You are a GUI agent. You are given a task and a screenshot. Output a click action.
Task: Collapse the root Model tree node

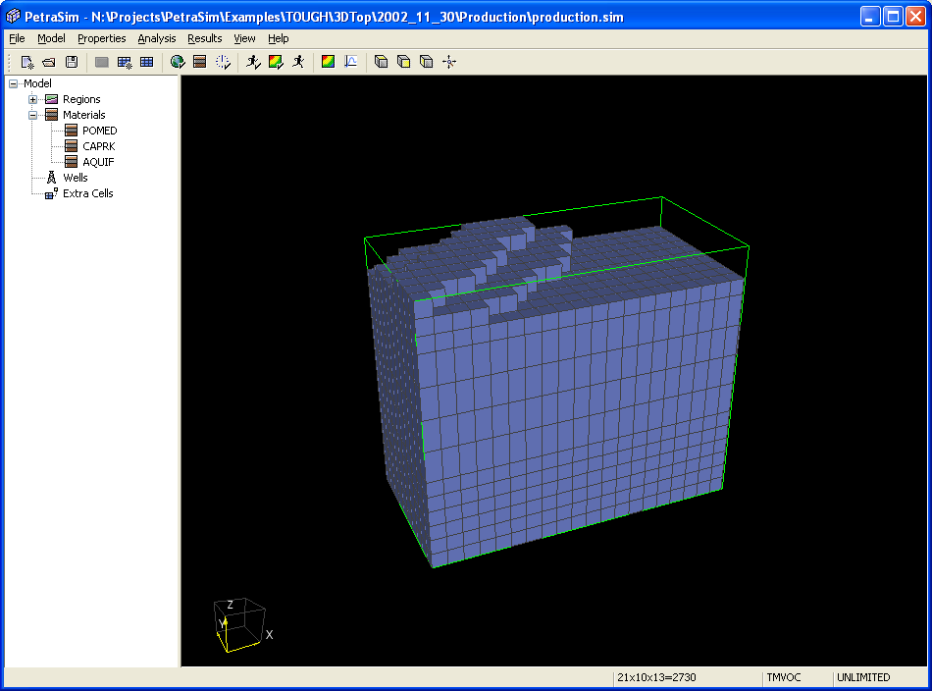tap(13, 83)
